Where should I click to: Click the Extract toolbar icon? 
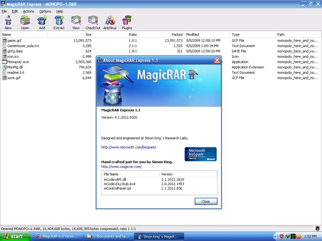click(x=59, y=20)
